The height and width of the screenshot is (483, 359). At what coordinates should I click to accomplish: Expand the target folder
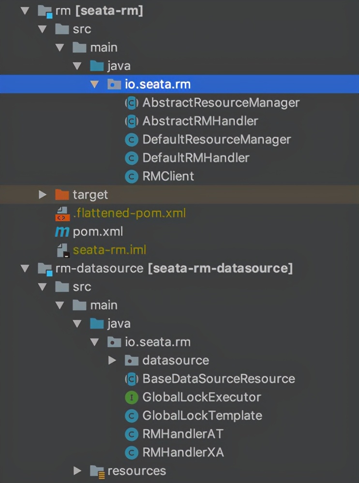coord(43,195)
